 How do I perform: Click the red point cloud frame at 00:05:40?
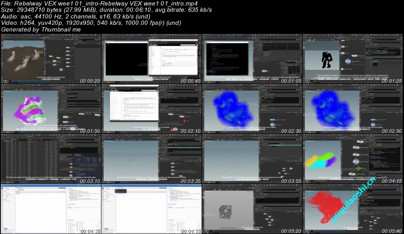(x=353, y=209)
